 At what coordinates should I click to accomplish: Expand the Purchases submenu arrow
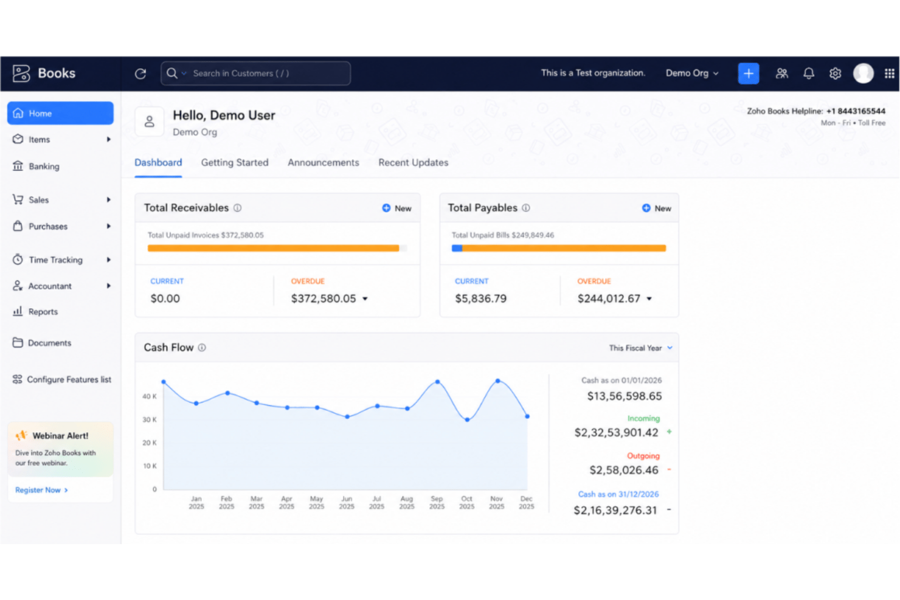pyautogui.click(x=109, y=226)
